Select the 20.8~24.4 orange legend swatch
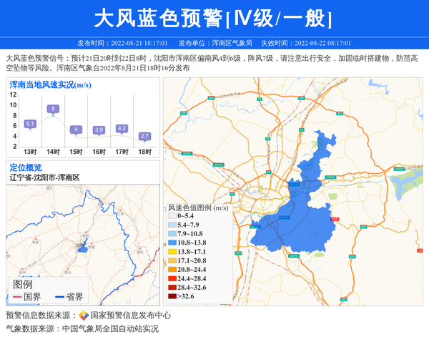Viewport: 429px width, 337px height. coord(172,270)
